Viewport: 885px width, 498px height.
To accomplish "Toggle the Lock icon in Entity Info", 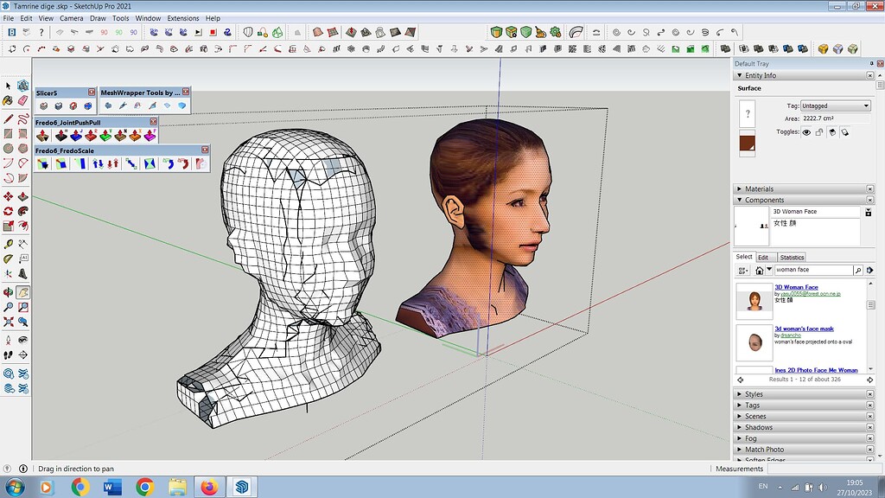I will click(x=819, y=132).
